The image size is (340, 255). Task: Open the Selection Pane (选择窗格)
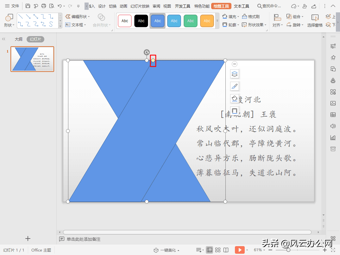(315, 25)
